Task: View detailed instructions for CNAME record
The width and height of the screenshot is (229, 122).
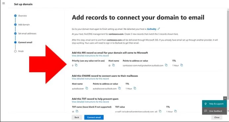Action: (x=90, y=79)
